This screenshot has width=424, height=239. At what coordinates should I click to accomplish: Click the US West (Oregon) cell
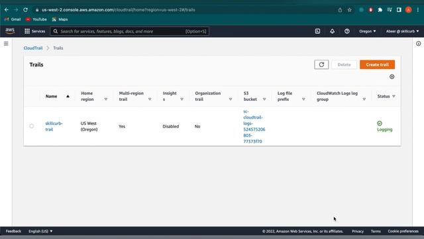[x=89, y=126]
